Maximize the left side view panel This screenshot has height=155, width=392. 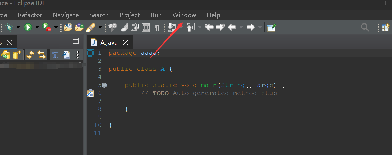pos(76,41)
